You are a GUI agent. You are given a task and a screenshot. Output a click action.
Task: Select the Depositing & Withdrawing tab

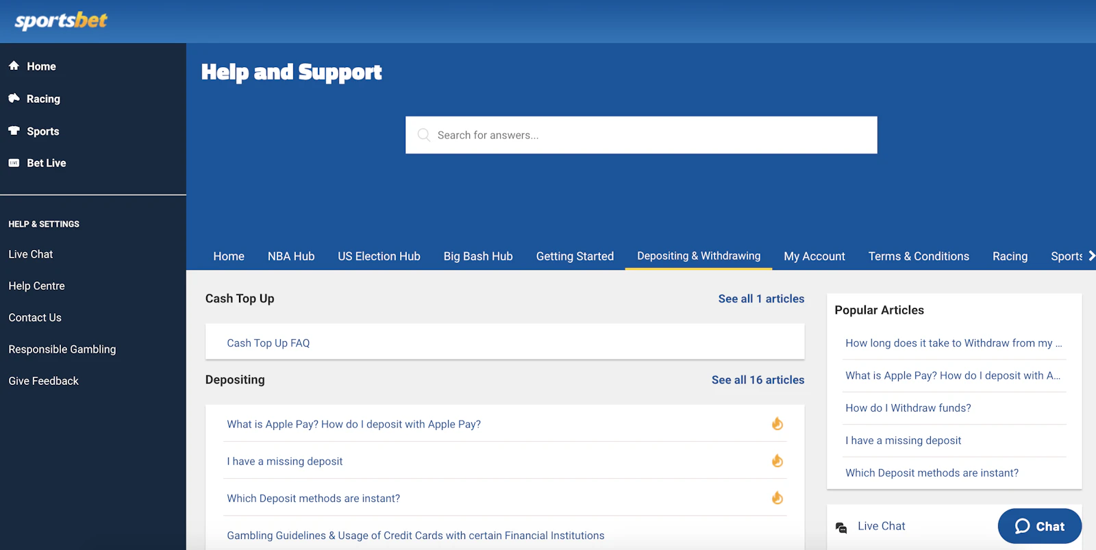pyautogui.click(x=699, y=255)
